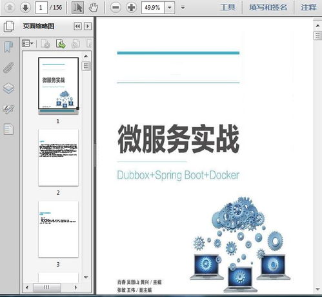Select the page 2 thumbnail
Viewport: 322px width, 297px height.
coord(58,158)
